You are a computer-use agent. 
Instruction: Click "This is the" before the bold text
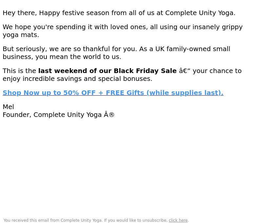point(19,71)
